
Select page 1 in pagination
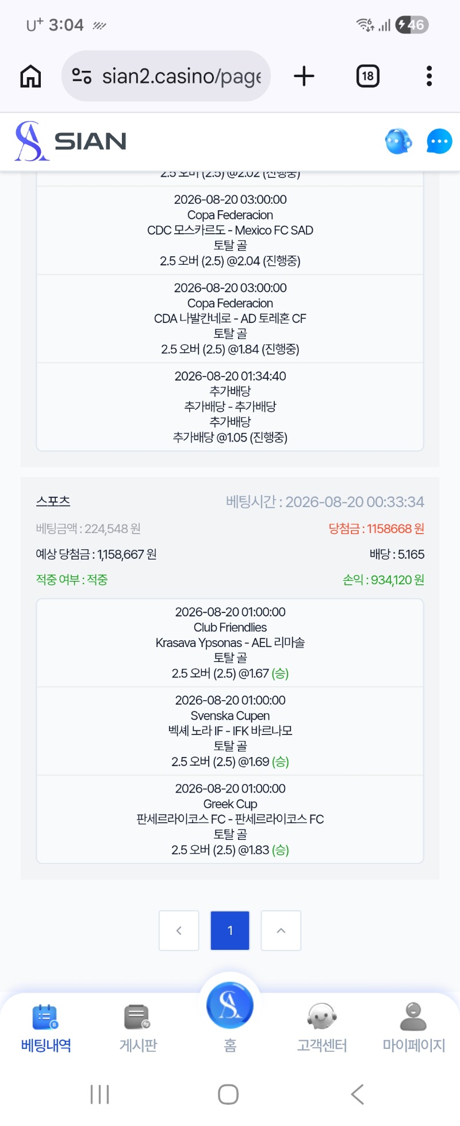pos(230,930)
